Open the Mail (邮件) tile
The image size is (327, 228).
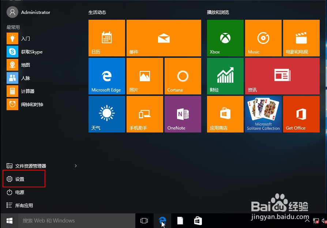click(x=164, y=38)
